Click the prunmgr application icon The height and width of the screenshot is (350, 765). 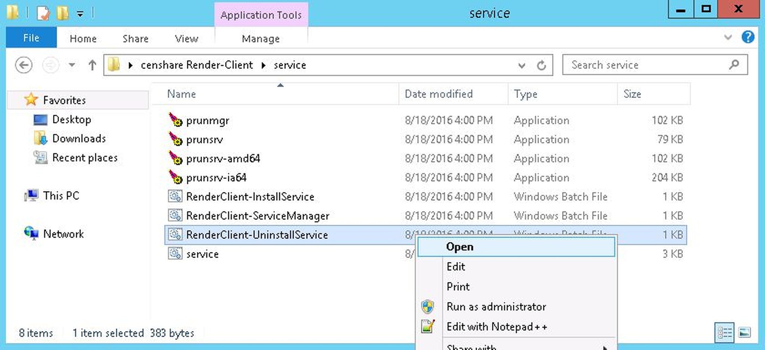[175, 120]
